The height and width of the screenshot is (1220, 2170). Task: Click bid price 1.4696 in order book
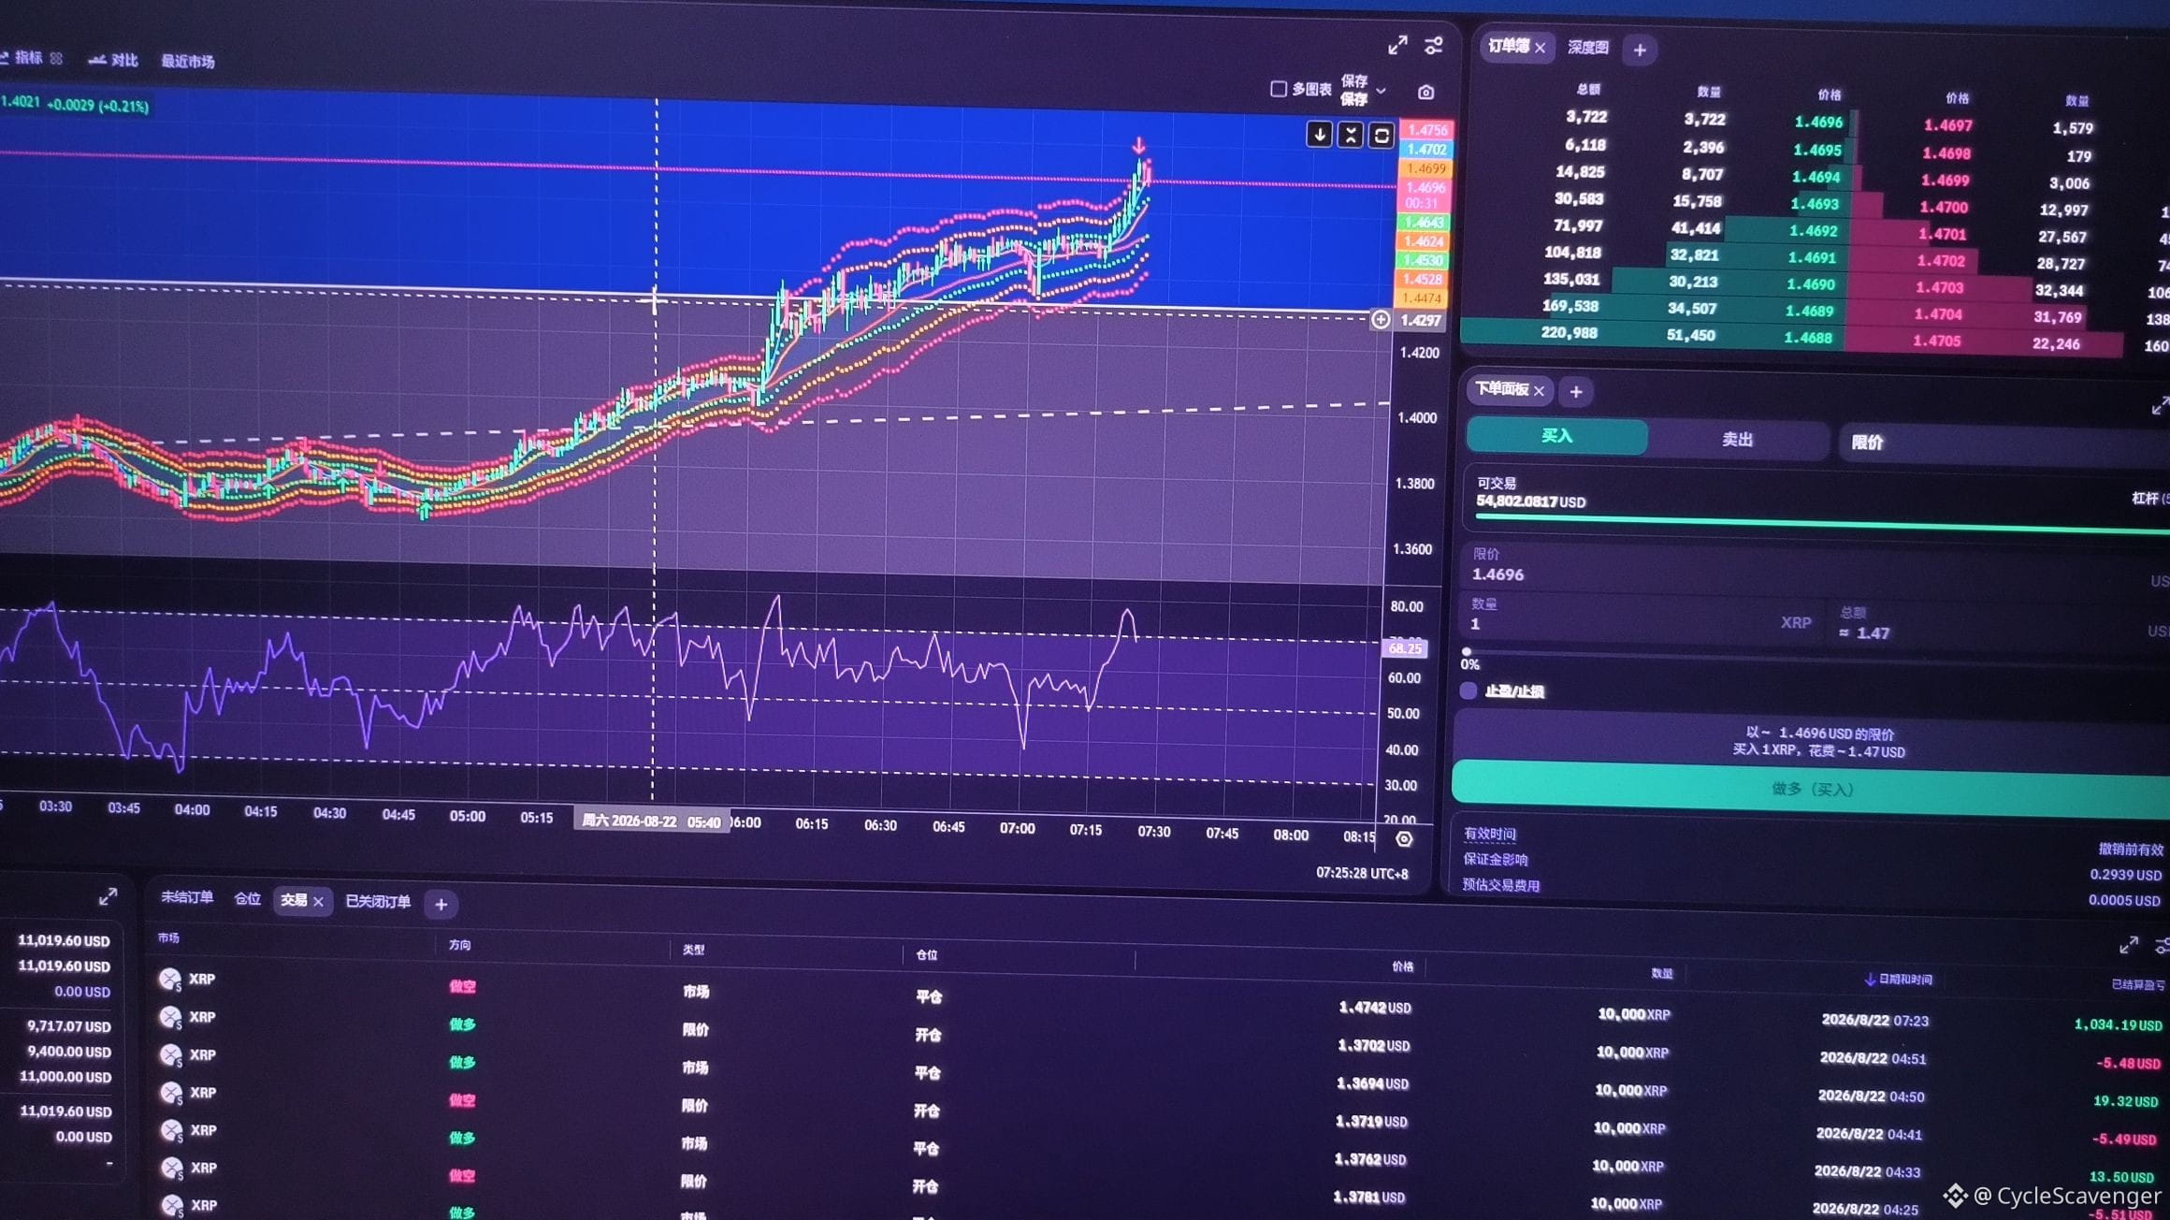tap(1818, 123)
